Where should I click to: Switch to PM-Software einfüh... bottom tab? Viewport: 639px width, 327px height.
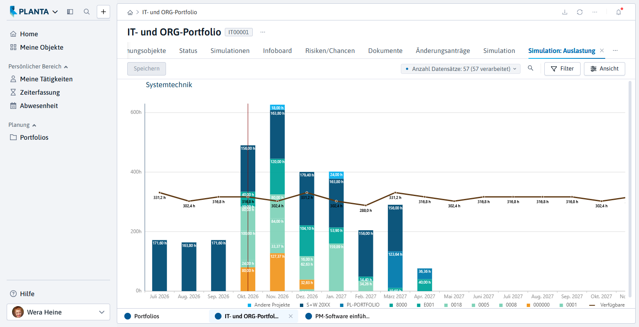tap(338, 316)
